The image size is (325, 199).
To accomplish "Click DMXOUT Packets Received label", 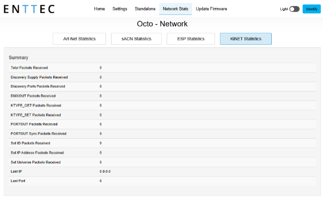I will coord(33,96).
